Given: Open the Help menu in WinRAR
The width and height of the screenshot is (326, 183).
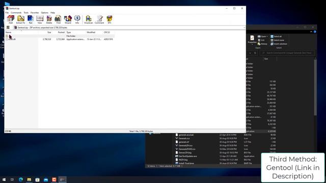Looking at the screenshot, I should pos(52,13).
